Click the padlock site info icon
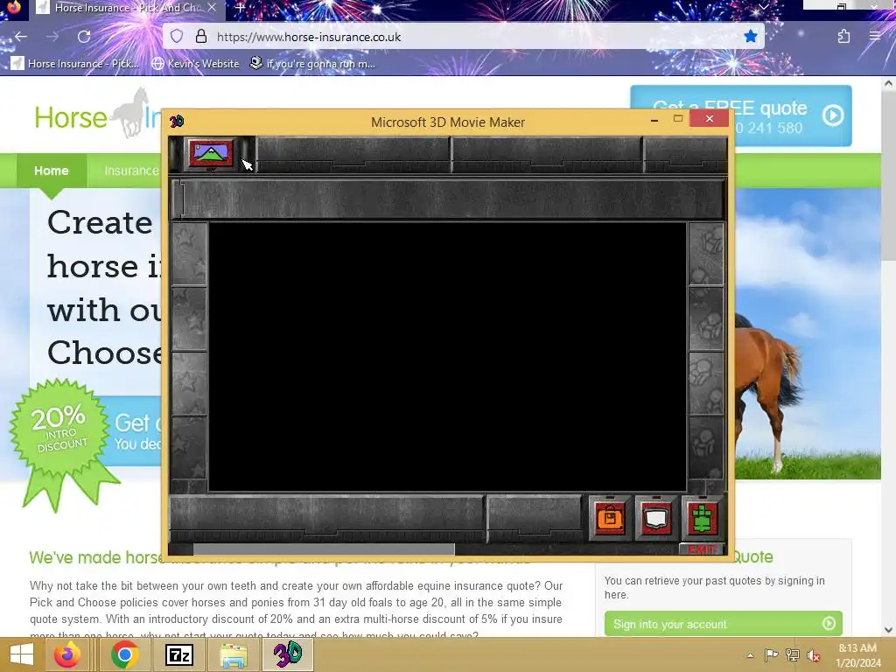 [x=201, y=37]
